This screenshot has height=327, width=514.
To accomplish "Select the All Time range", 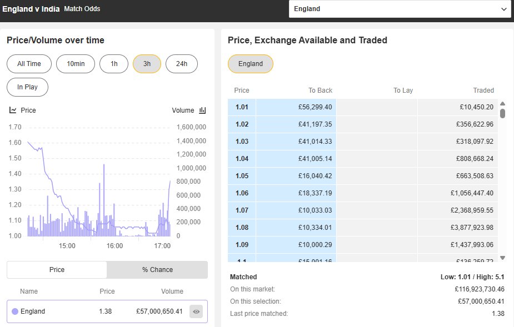I will 29,63.
